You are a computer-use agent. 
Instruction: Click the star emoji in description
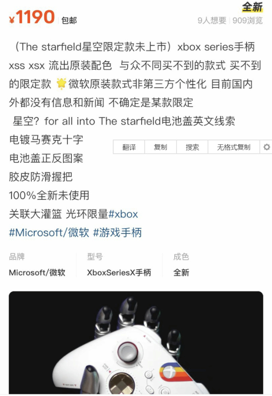point(61,84)
